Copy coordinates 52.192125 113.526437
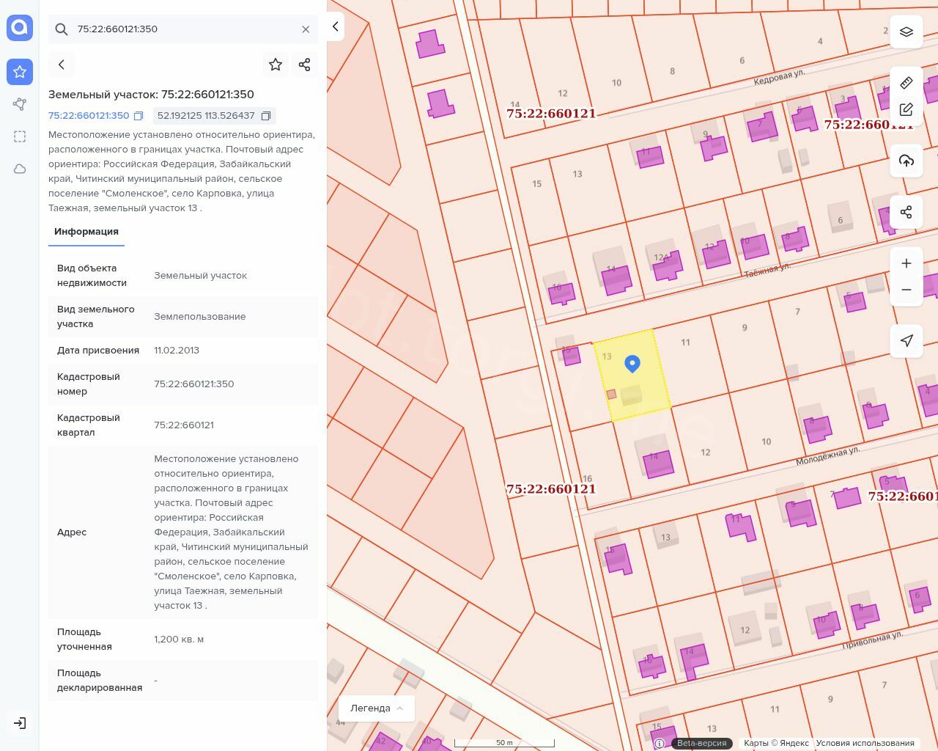 [x=266, y=116]
